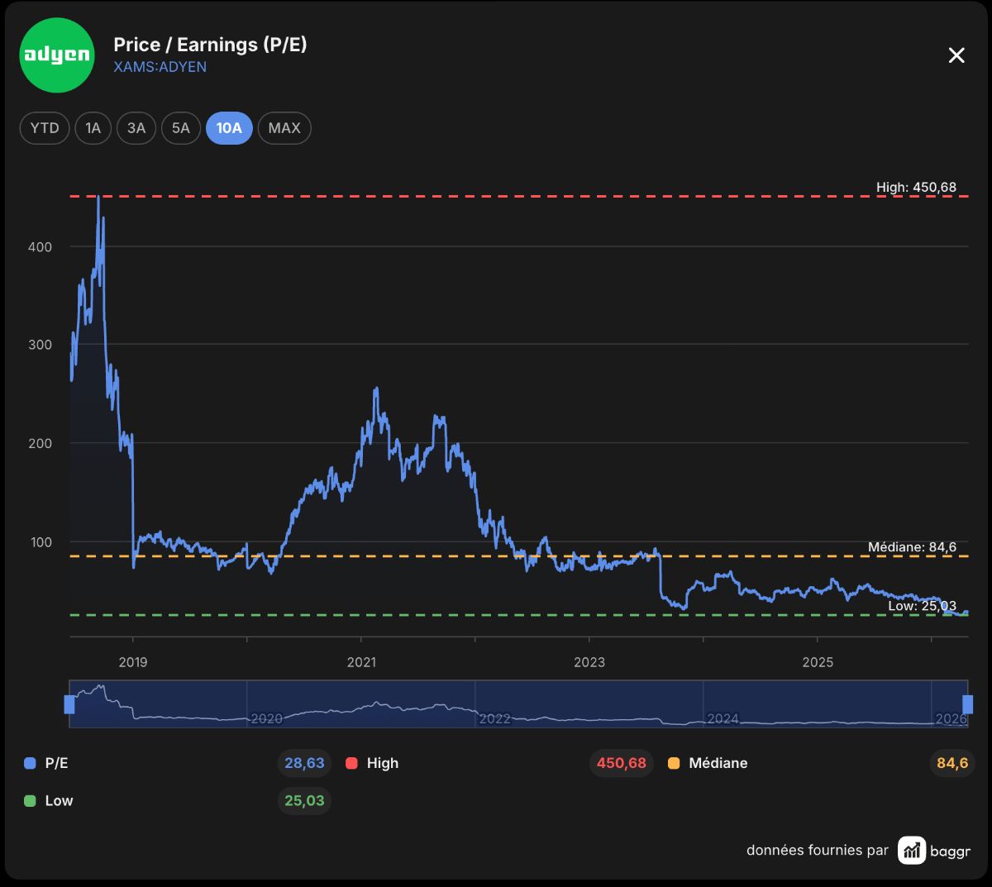Viewport: 992px width, 887px height.
Task: Switch to the 1A time range
Action: coord(93,128)
